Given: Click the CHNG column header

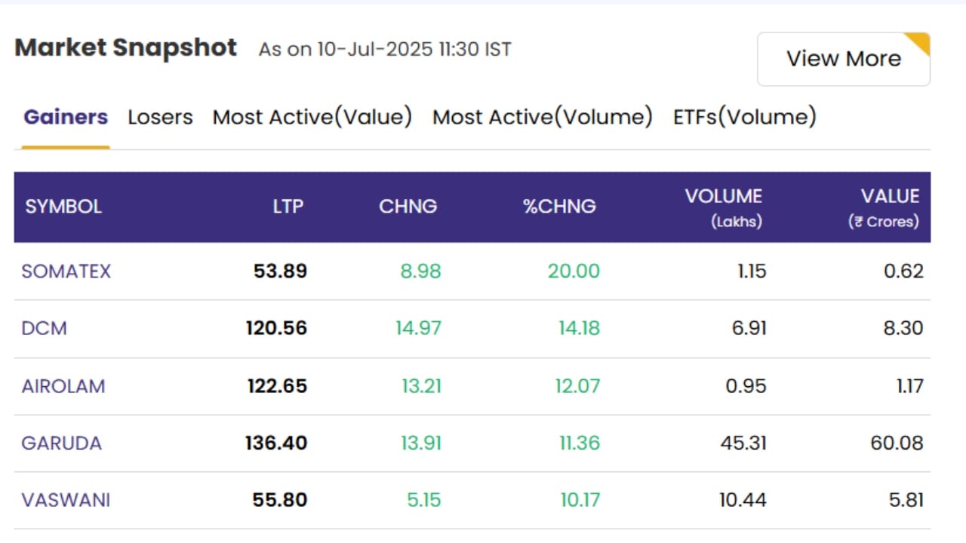Looking at the screenshot, I should [x=408, y=207].
